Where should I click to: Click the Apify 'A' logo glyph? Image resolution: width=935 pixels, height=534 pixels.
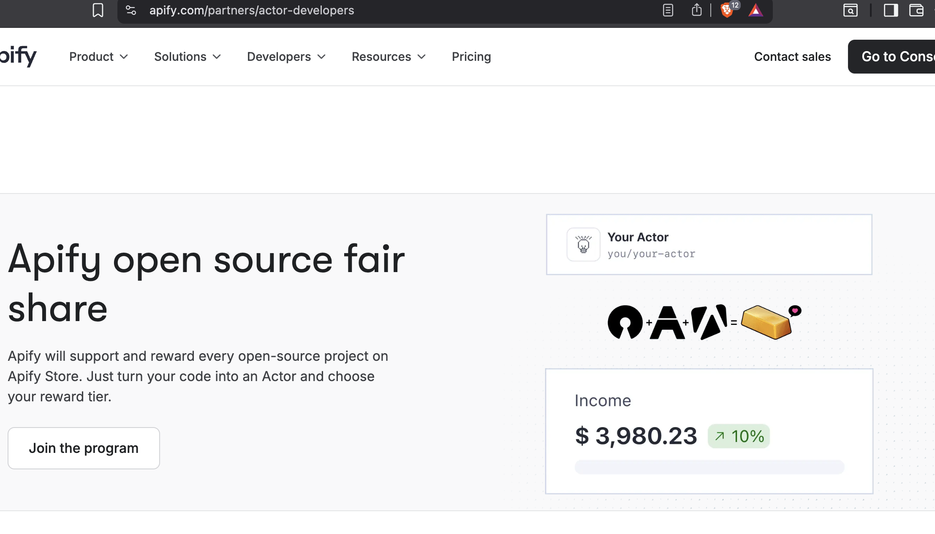click(667, 323)
